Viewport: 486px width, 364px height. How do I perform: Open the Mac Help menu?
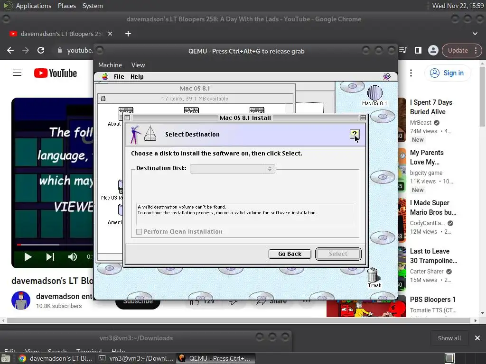[137, 76]
